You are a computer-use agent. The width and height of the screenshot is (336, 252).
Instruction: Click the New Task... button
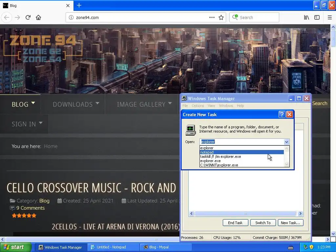pyautogui.click(x=290, y=223)
